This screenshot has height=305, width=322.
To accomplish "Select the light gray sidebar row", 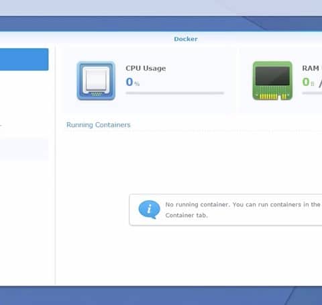I will (x=24, y=149).
